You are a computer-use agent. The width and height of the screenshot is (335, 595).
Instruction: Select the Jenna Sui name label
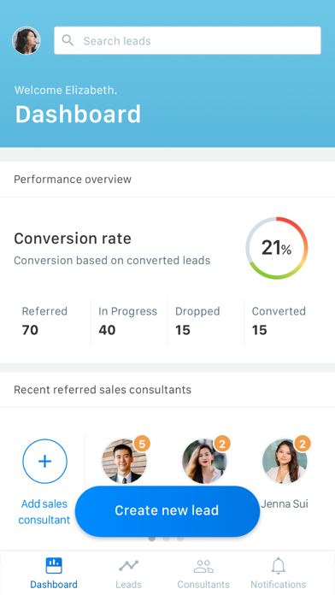tap(285, 504)
